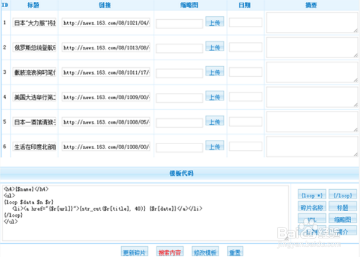
Task: Click the thumbnail path field in row 1
Action: [179, 24]
